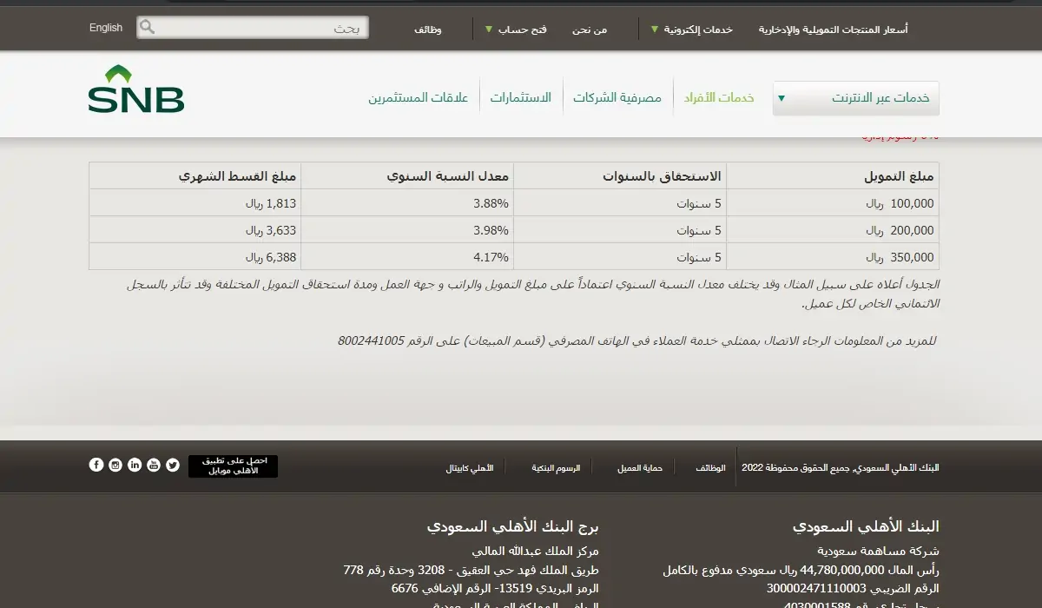Open the SNB Facebook page icon
This screenshot has height=608, width=1042.
click(96, 465)
